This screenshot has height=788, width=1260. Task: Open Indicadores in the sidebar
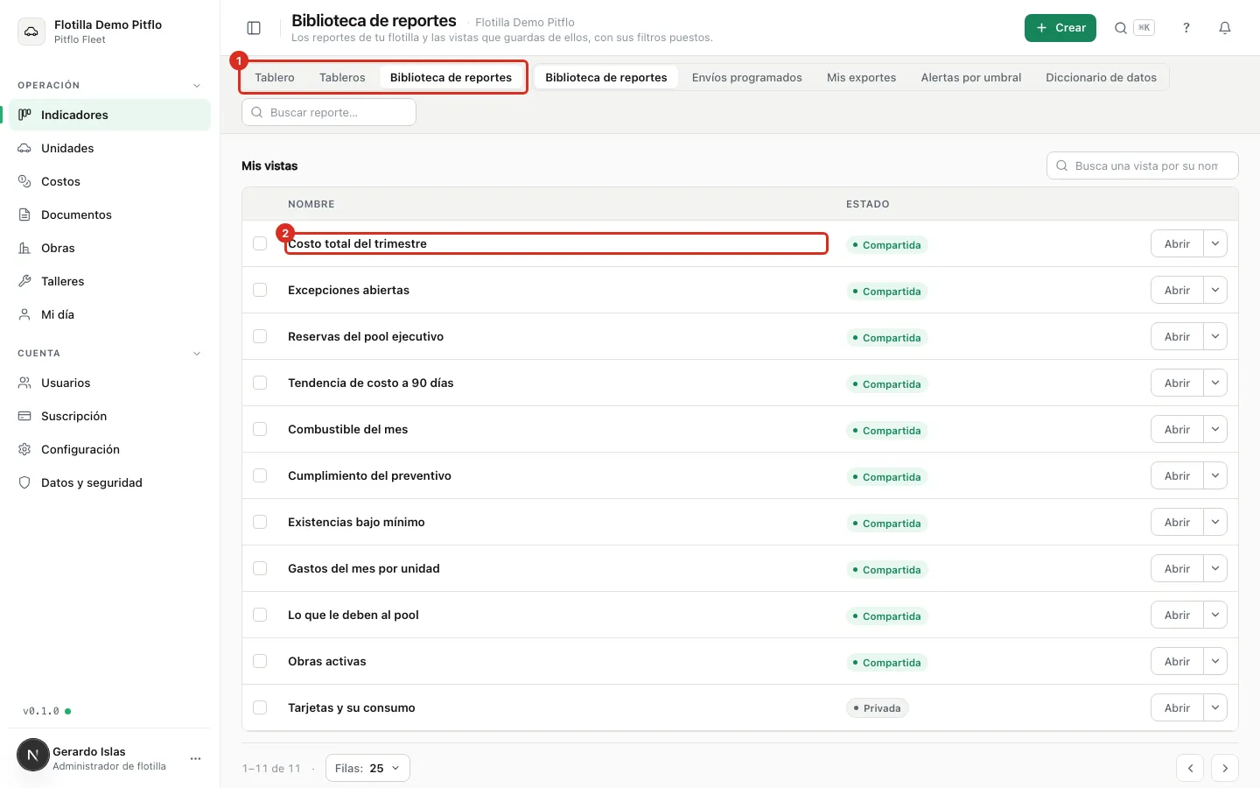pos(110,115)
